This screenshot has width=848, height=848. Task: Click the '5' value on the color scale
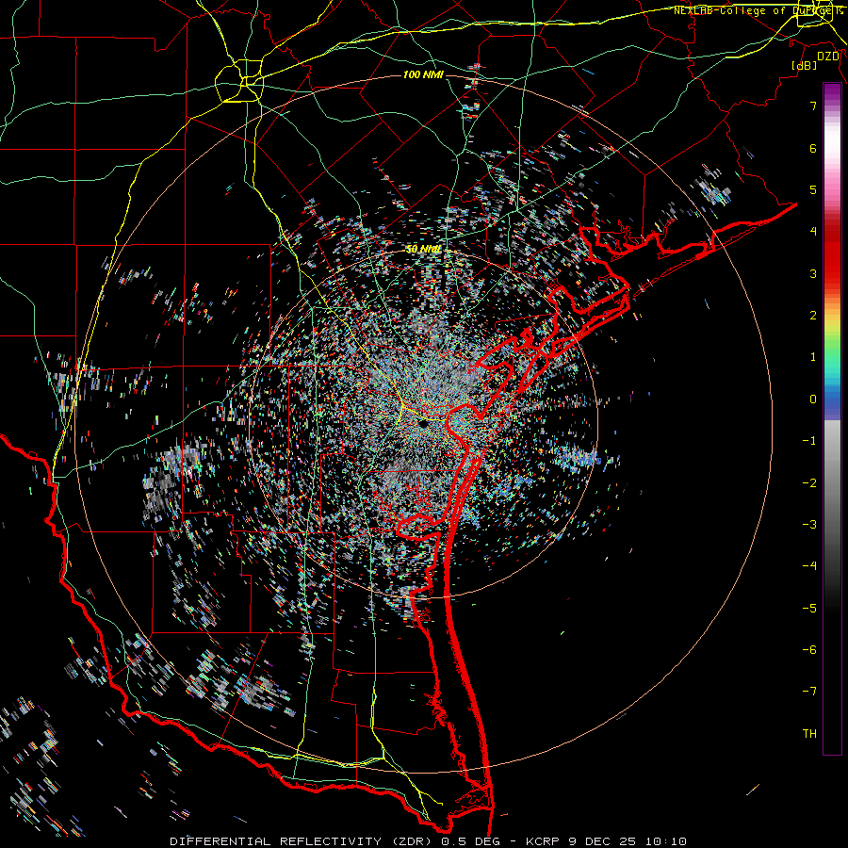813,189
